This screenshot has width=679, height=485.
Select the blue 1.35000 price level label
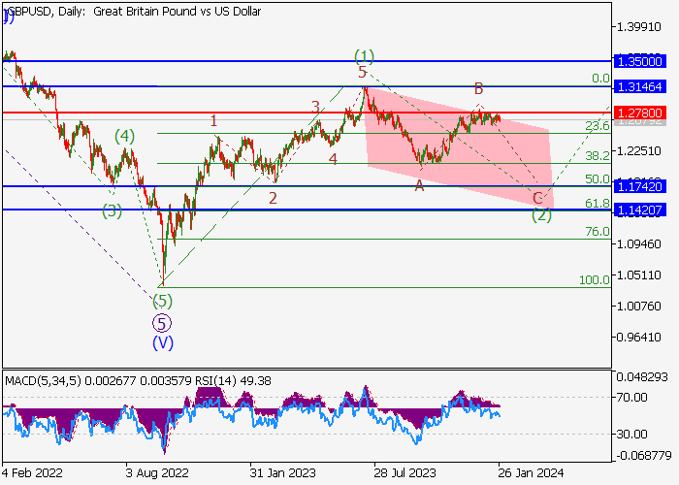click(x=639, y=61)
